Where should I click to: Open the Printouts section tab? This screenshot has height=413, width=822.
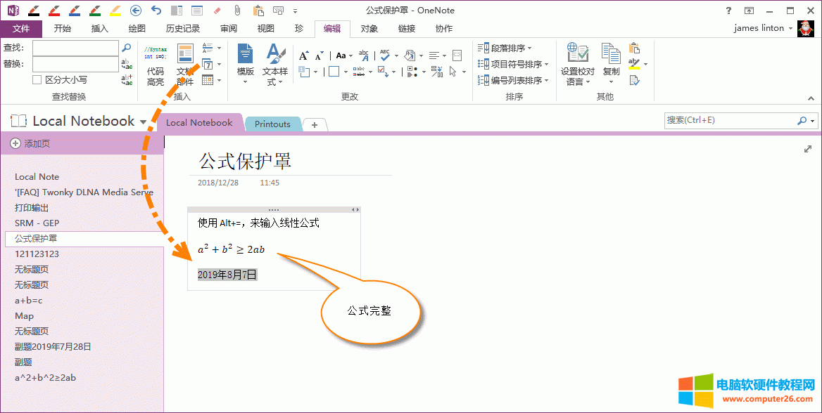pyautogui.click(x=272, y=124)
